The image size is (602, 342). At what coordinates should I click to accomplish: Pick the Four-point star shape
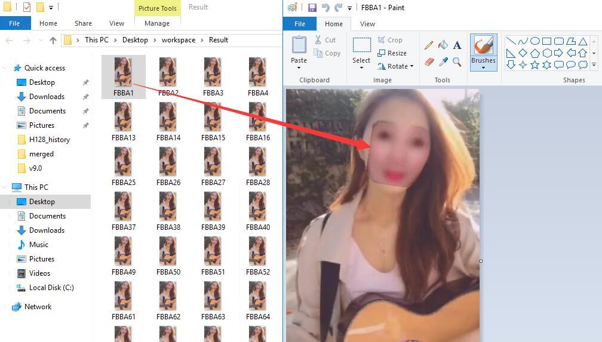[x=523, y=65]
